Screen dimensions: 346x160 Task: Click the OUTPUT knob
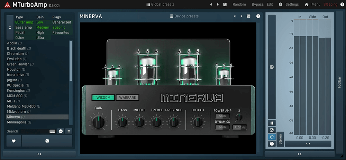[198, 122]
